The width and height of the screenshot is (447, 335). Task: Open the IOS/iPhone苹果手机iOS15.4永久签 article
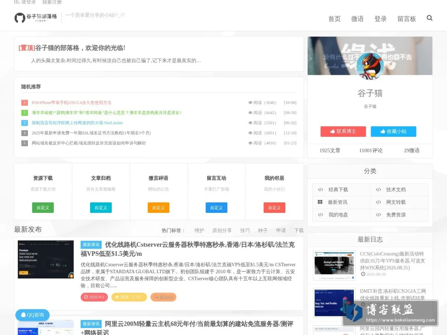coord(72,103)
